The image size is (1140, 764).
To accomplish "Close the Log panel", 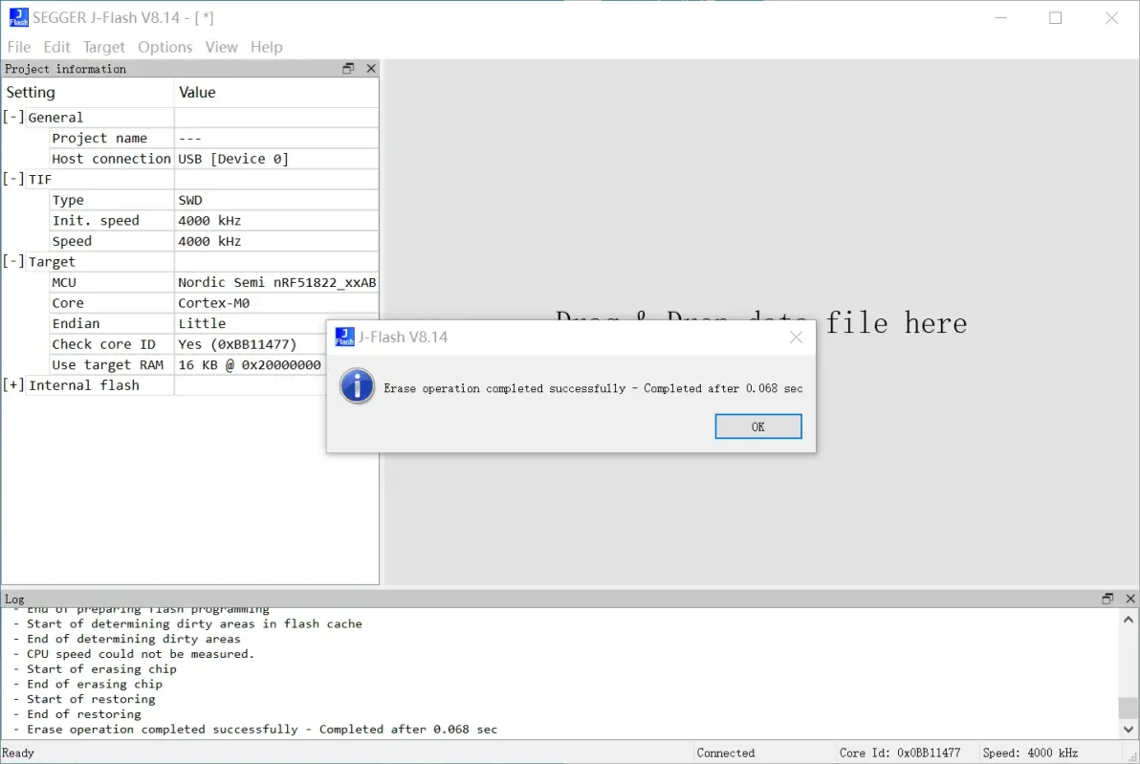I will tap(1129, 599).
